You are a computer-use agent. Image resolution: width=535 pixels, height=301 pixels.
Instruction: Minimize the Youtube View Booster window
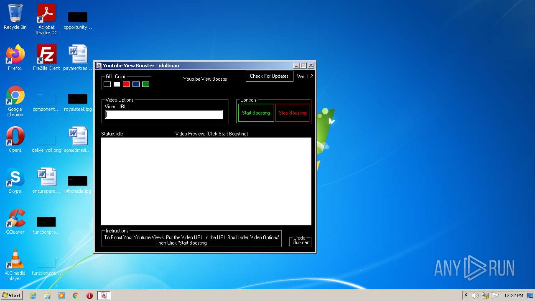coord(297,66)
